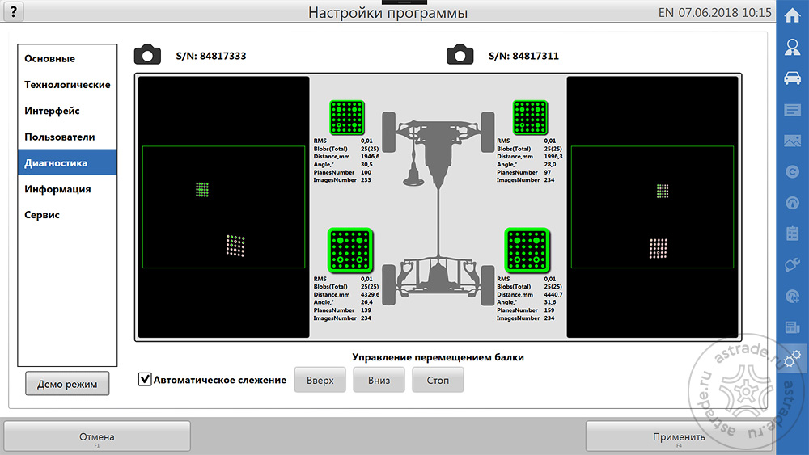Click Distance value 1946,6
Viewport: 809px width, 455px height.
[x=370, y=157]
